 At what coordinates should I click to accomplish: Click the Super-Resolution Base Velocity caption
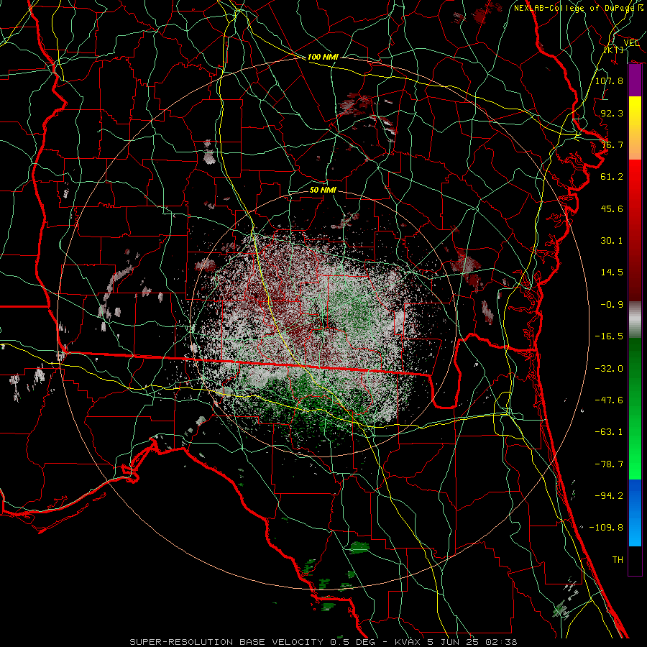click(323, 642)
